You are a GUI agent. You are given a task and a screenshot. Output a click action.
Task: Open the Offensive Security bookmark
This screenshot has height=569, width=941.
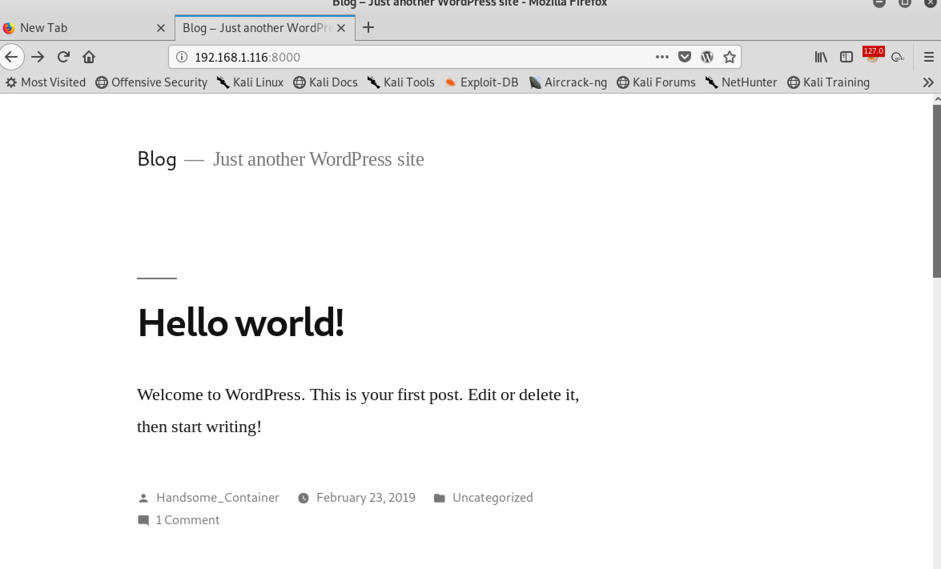click(151, 82)
